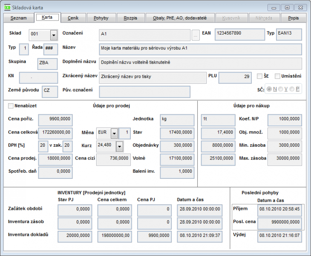Enable the Nenabízet checkbox

click(11, 105)
